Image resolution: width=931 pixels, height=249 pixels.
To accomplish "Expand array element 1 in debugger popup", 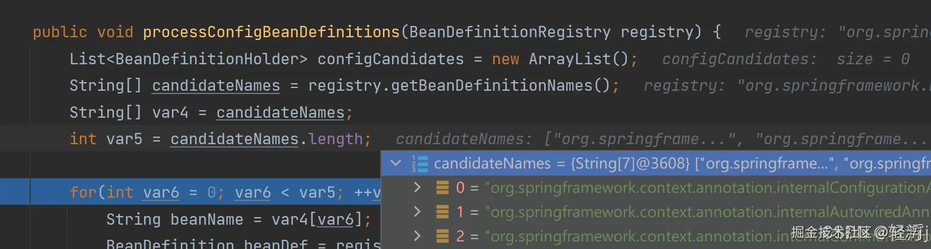I will (x=417, y=212).
